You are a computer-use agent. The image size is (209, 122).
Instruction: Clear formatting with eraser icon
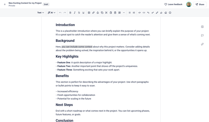coord(165,13)
